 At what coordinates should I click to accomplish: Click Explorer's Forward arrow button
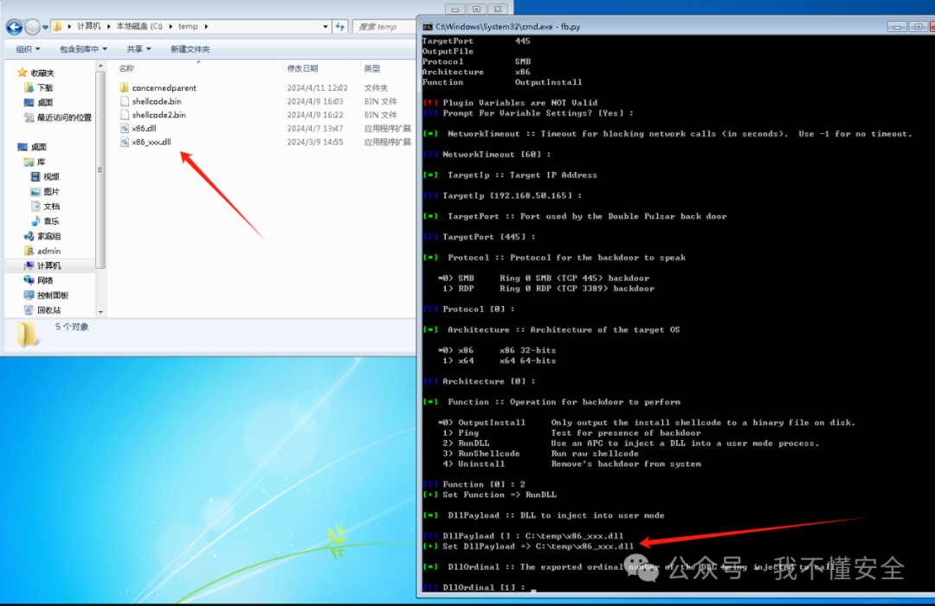click(x=32, y=26)
